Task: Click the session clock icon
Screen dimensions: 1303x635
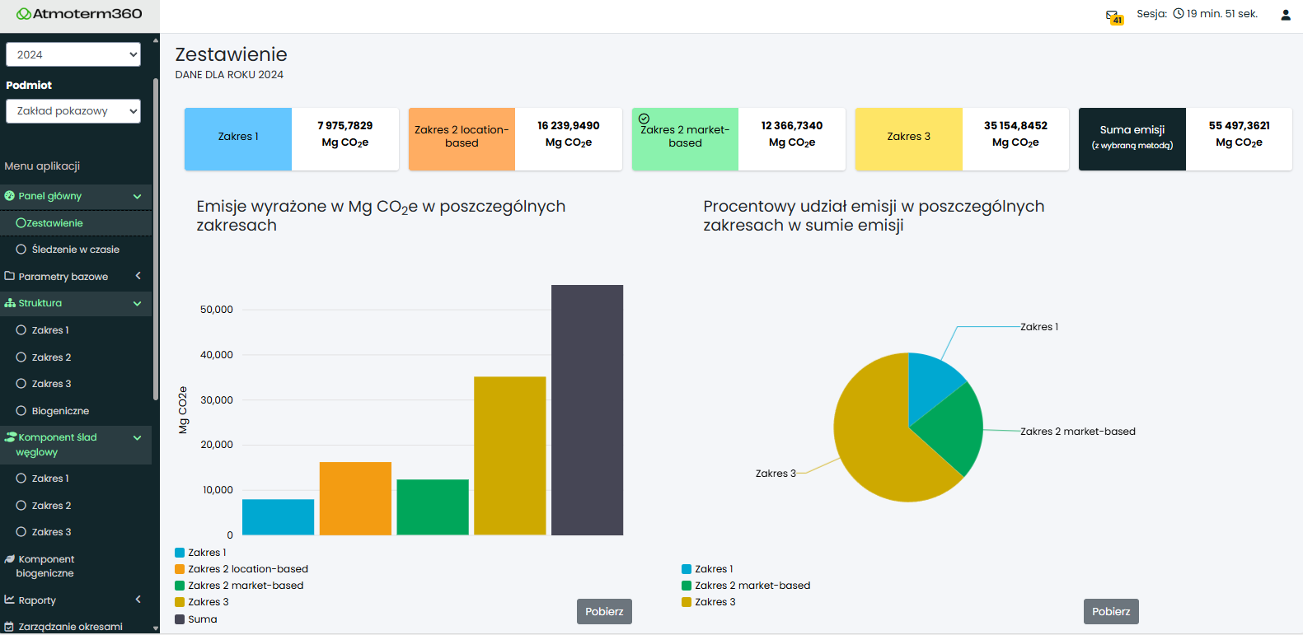Action: click(x=1179, y=14)
